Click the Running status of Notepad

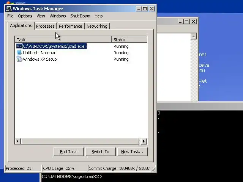click(x=121, y=53)
